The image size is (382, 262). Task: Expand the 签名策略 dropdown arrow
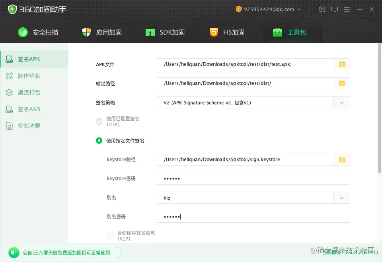click(x=342, y=102)
